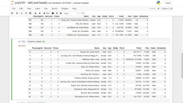Click the vertical page scrollbar thumb

point(182,66)
